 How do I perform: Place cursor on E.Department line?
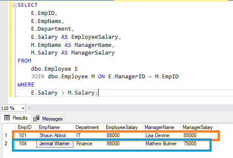(x=52, y=29)
